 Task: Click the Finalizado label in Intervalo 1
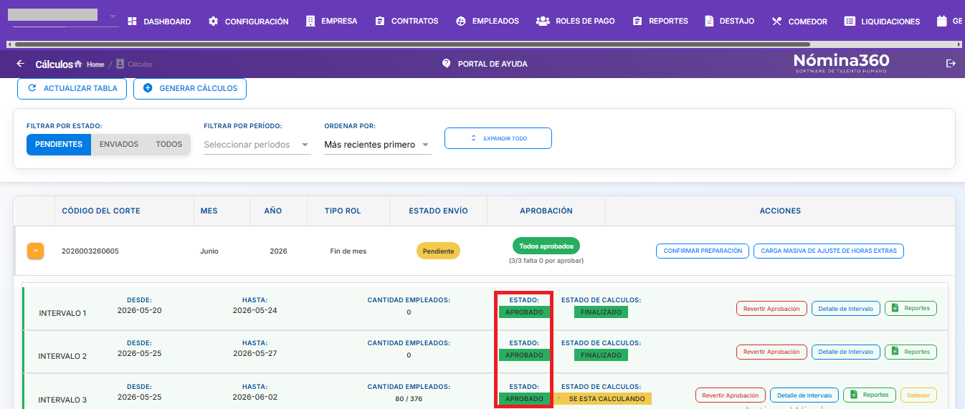[x=602, y=312]
